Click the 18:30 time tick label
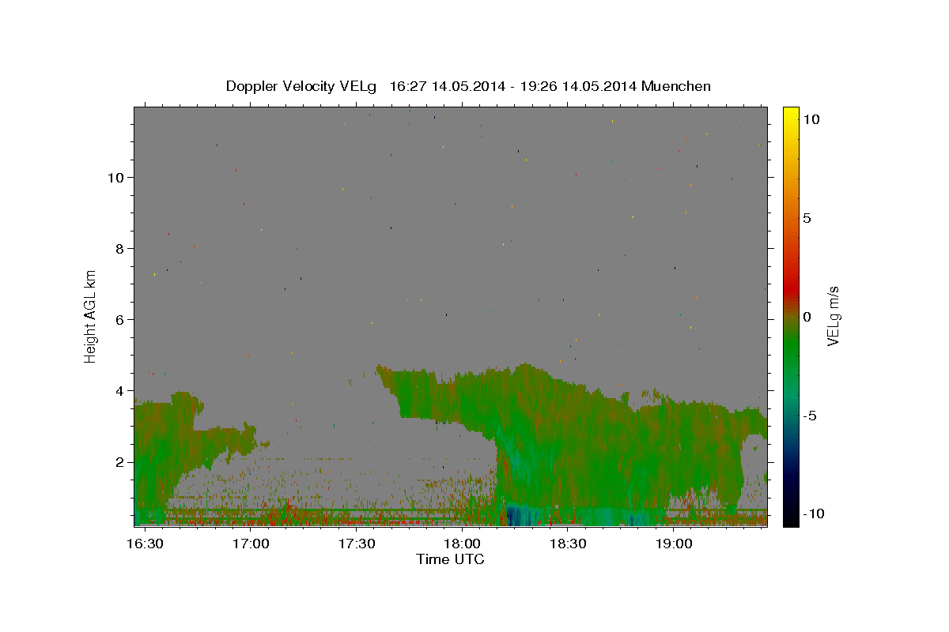Screen dimensions: 949x632 tap(567, 544)
